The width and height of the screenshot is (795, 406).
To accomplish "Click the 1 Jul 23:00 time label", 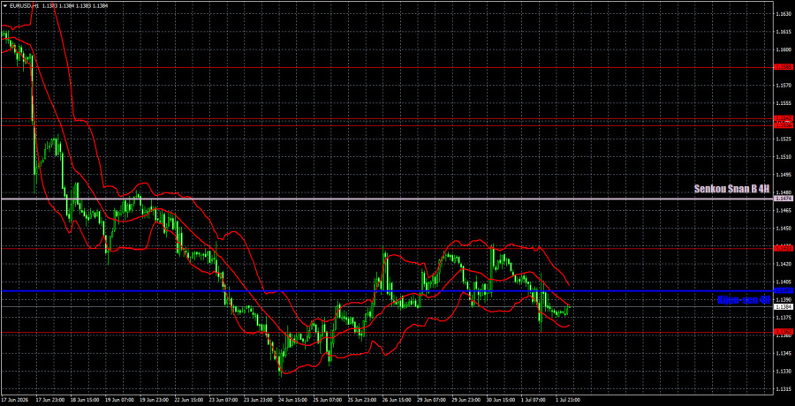I will [x=567, y=400].
